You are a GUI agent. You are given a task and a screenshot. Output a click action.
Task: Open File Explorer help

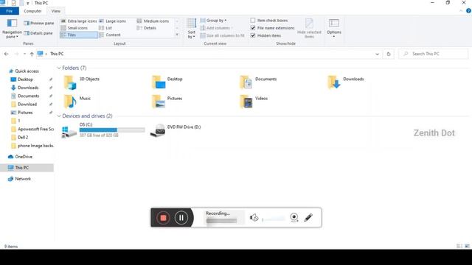click(468, 11)
